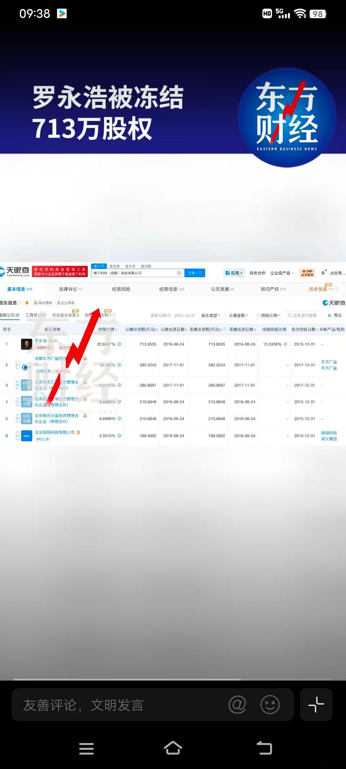Expand row 2 成都东方广益投资 with plus

point(18,365)
